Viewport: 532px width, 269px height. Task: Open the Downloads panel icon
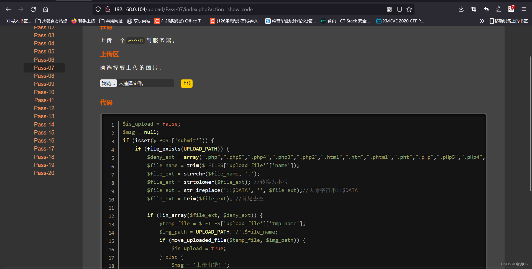[x=461, y=9]
